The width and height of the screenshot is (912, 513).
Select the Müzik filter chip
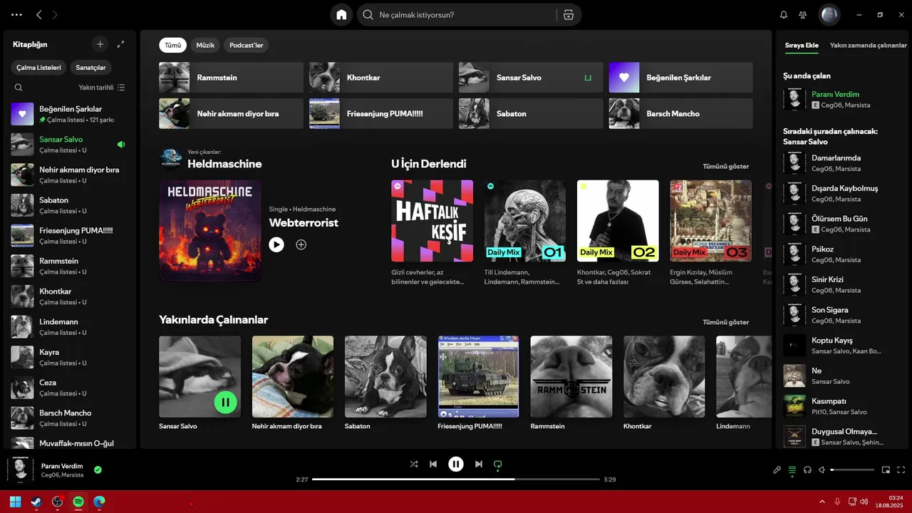(x=205, y=45)
